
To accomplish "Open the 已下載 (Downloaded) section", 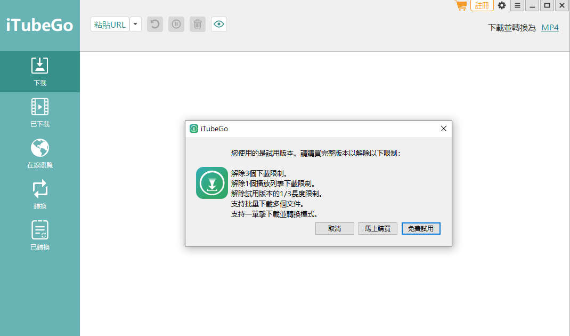I will click(x=40, y=112).
